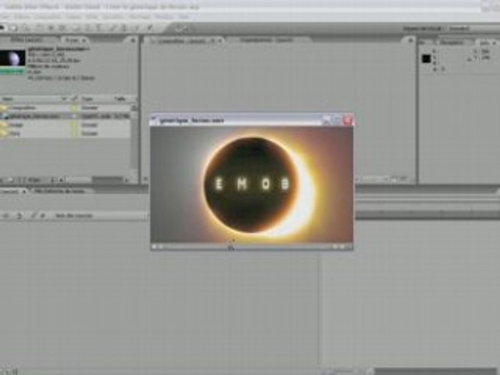500x375 pixels.
Task: Sort project items by the Type column
Action: [87, 99]
